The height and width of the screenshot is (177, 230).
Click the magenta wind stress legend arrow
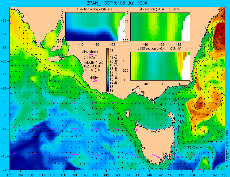point(91,54)
